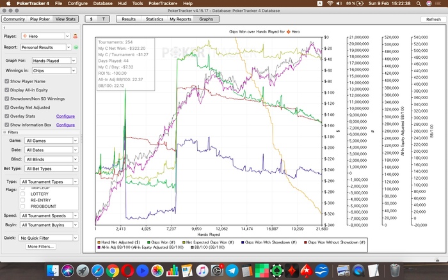Open PokerStars red spade icon in dock
Screen dimensions: 448x280
pos(307,270)
